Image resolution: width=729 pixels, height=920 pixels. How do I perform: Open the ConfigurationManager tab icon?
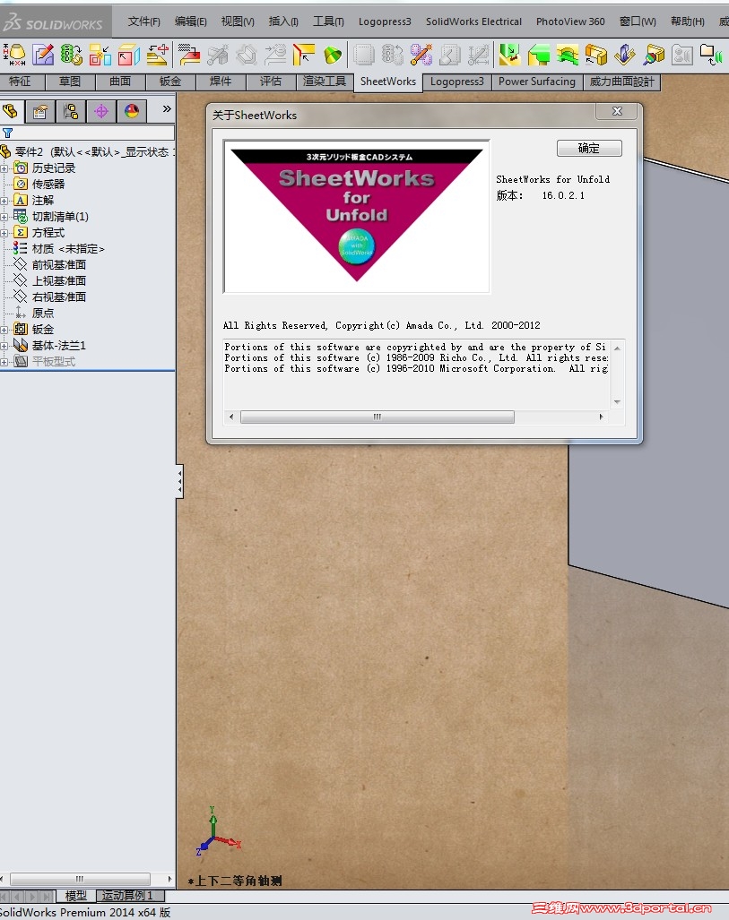(71, 111)
